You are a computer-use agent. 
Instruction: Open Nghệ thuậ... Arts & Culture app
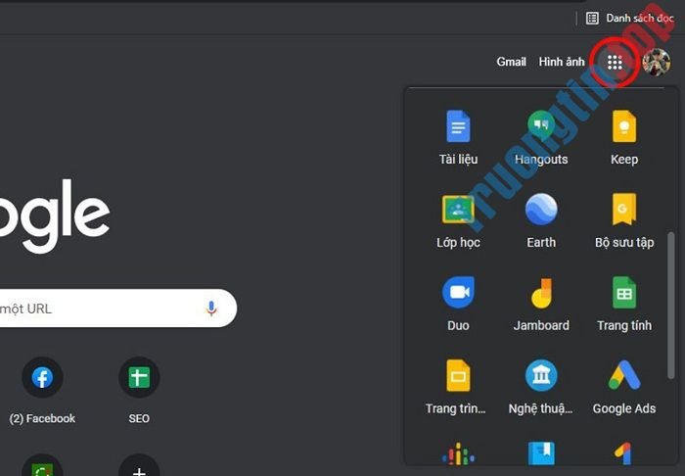[541, 387]
